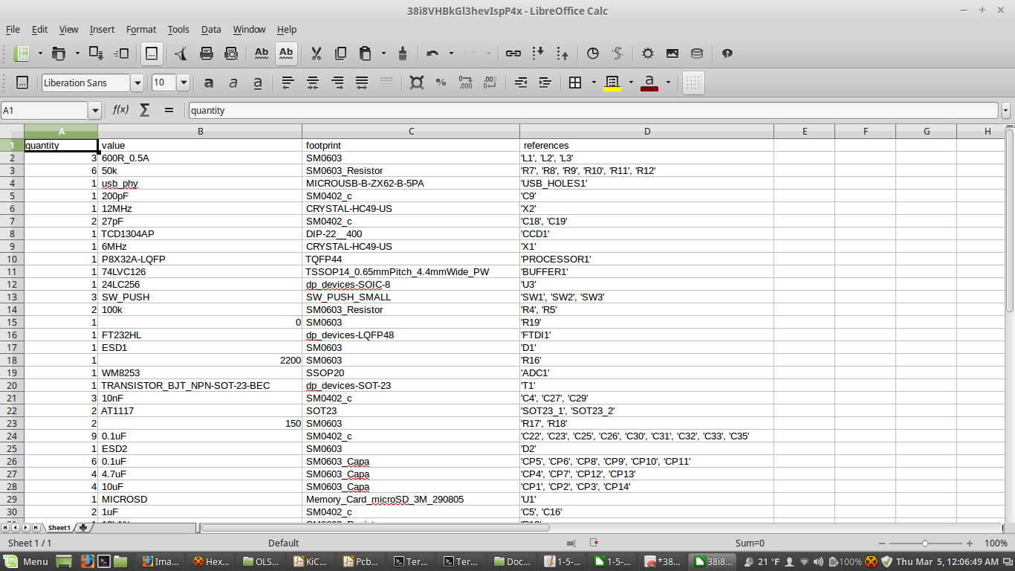
Task: Click the Insert Hyperlink chain icon
Action: pyautogui.click(x=513, y=54)
